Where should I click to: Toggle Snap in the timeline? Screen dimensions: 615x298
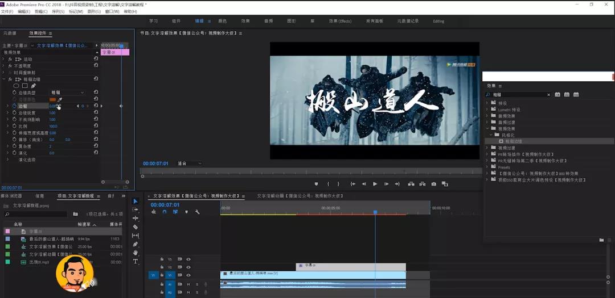(x=165, y=212)
